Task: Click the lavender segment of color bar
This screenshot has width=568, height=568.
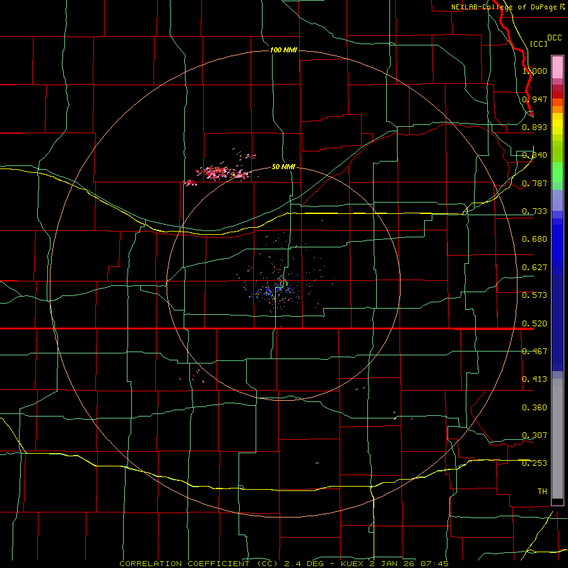Action: pos(557,200)
